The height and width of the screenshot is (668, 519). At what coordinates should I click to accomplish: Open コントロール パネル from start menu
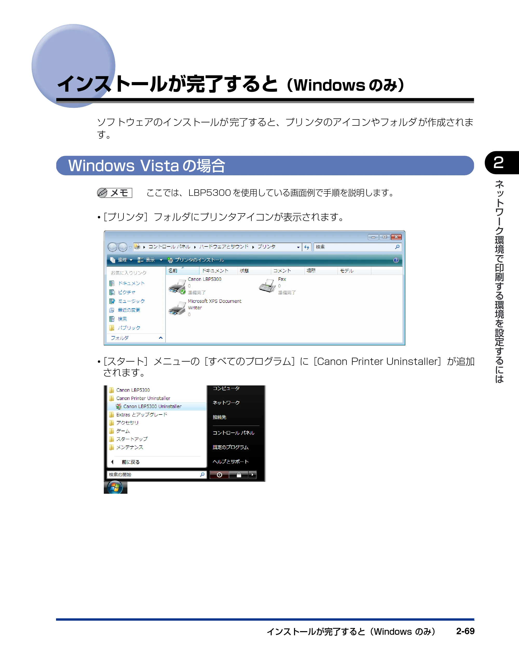(233, 433)
